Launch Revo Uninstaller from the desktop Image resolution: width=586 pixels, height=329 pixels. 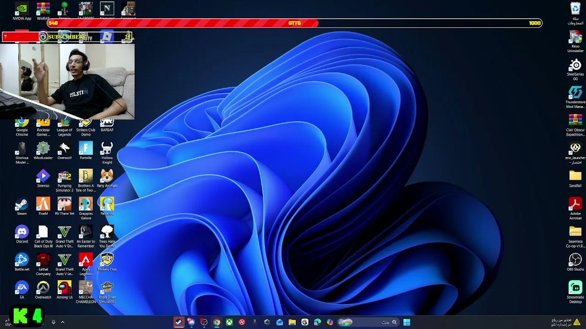[x=575, y=42]
